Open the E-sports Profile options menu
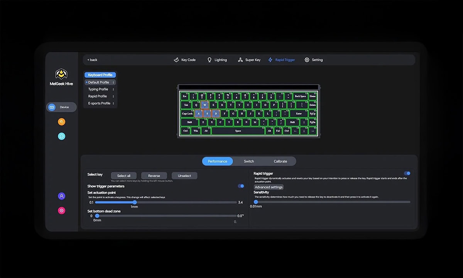The width and height of the screenshot is (463, 278). (114, 103)
